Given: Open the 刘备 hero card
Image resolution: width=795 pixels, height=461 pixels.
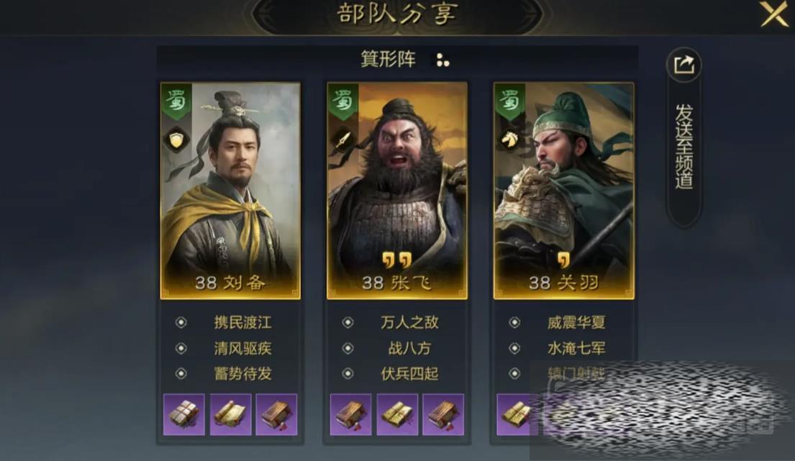Looking at the screenshot, I should coord(231,191).
